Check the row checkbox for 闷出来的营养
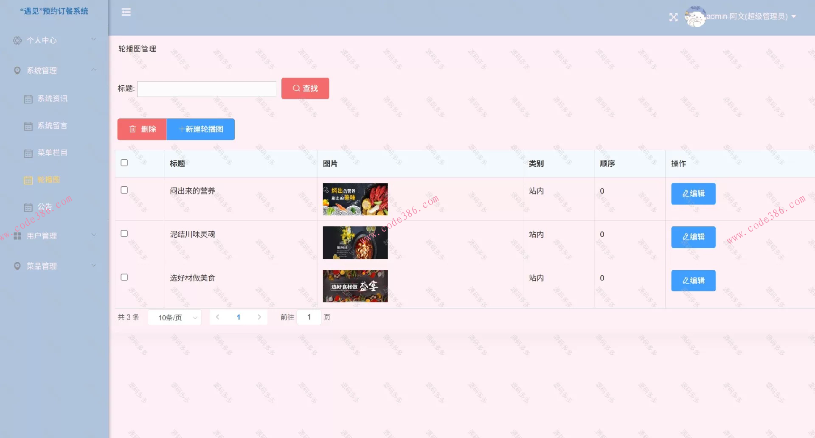815x438 pixels. 124,191
